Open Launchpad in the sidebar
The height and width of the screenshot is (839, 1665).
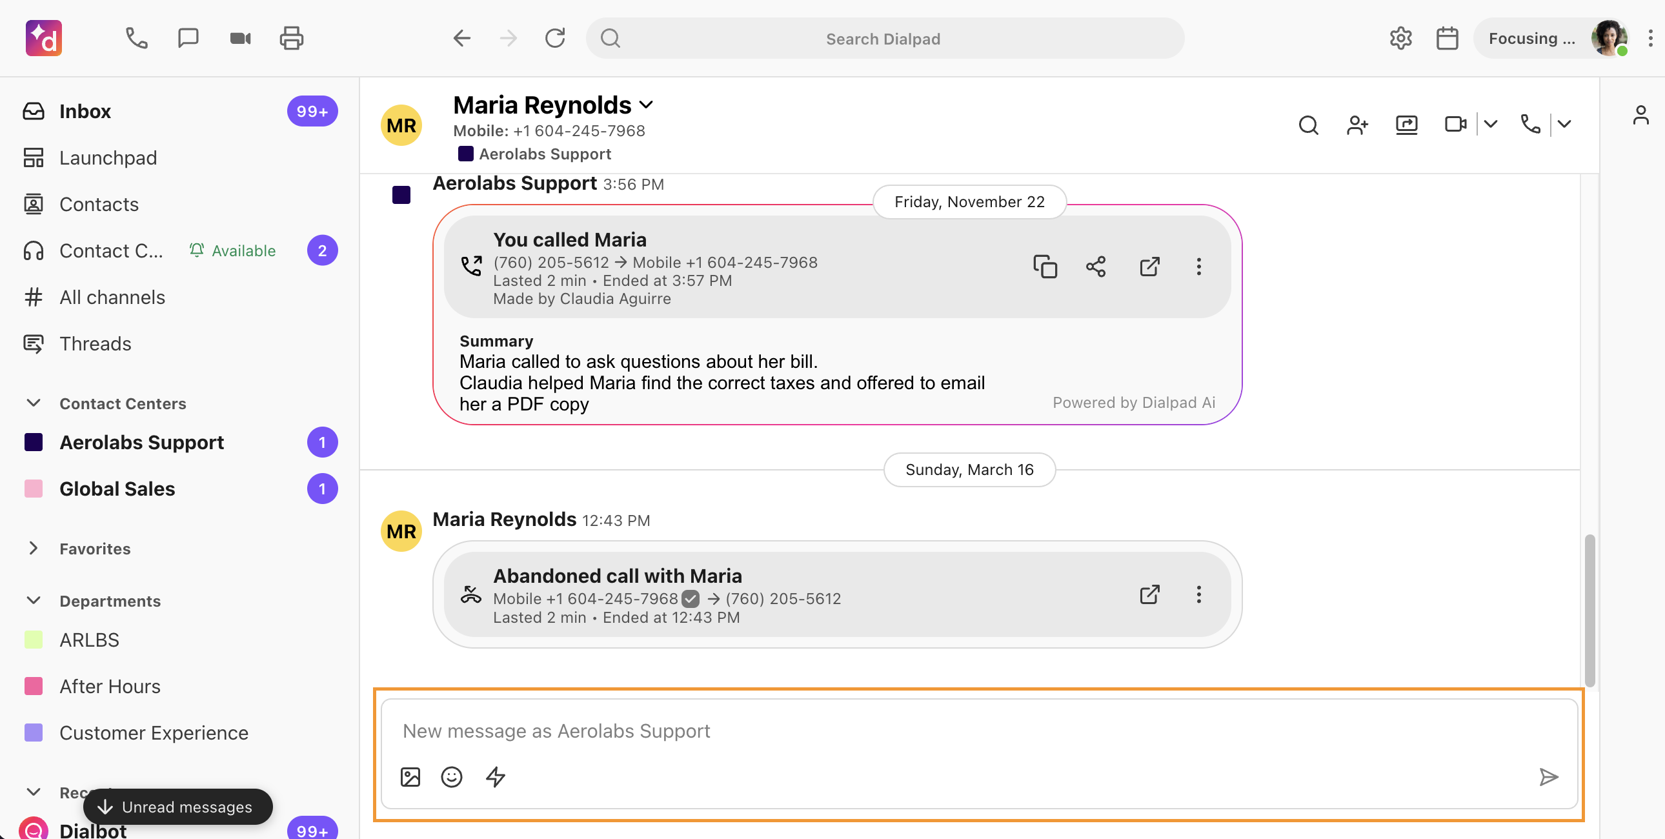point(179,157)
